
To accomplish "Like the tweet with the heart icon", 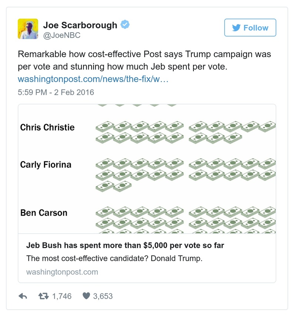I will coord(86,296).
